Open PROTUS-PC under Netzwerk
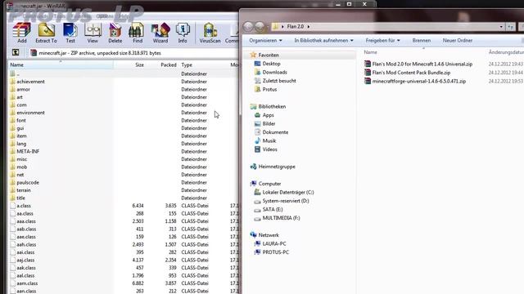This screenshot has width=524, height=294. tap(275, 252)
